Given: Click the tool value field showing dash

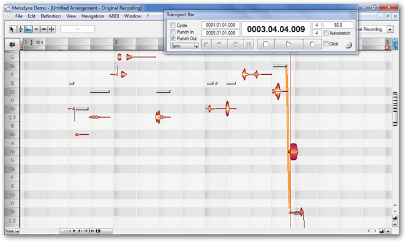Looking at the screenshot, I should coord(77,29).
